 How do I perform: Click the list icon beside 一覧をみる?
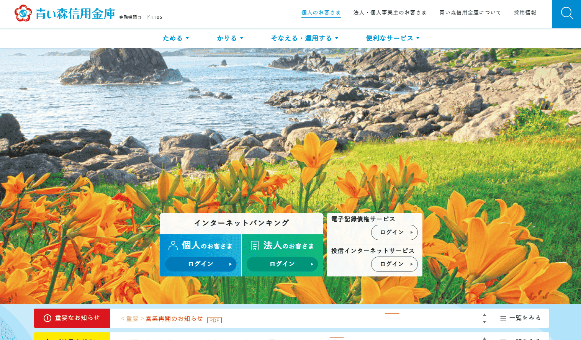click(x=503, y=318)
